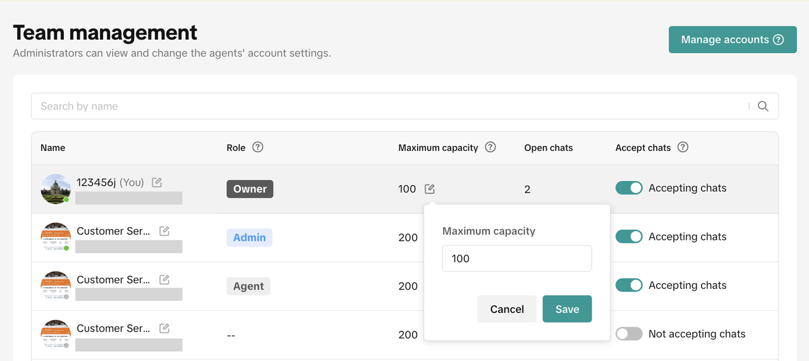The image size is (809, 361).
Task: Click the 123456j profile avatar
Action: click(x=56, y=189)
